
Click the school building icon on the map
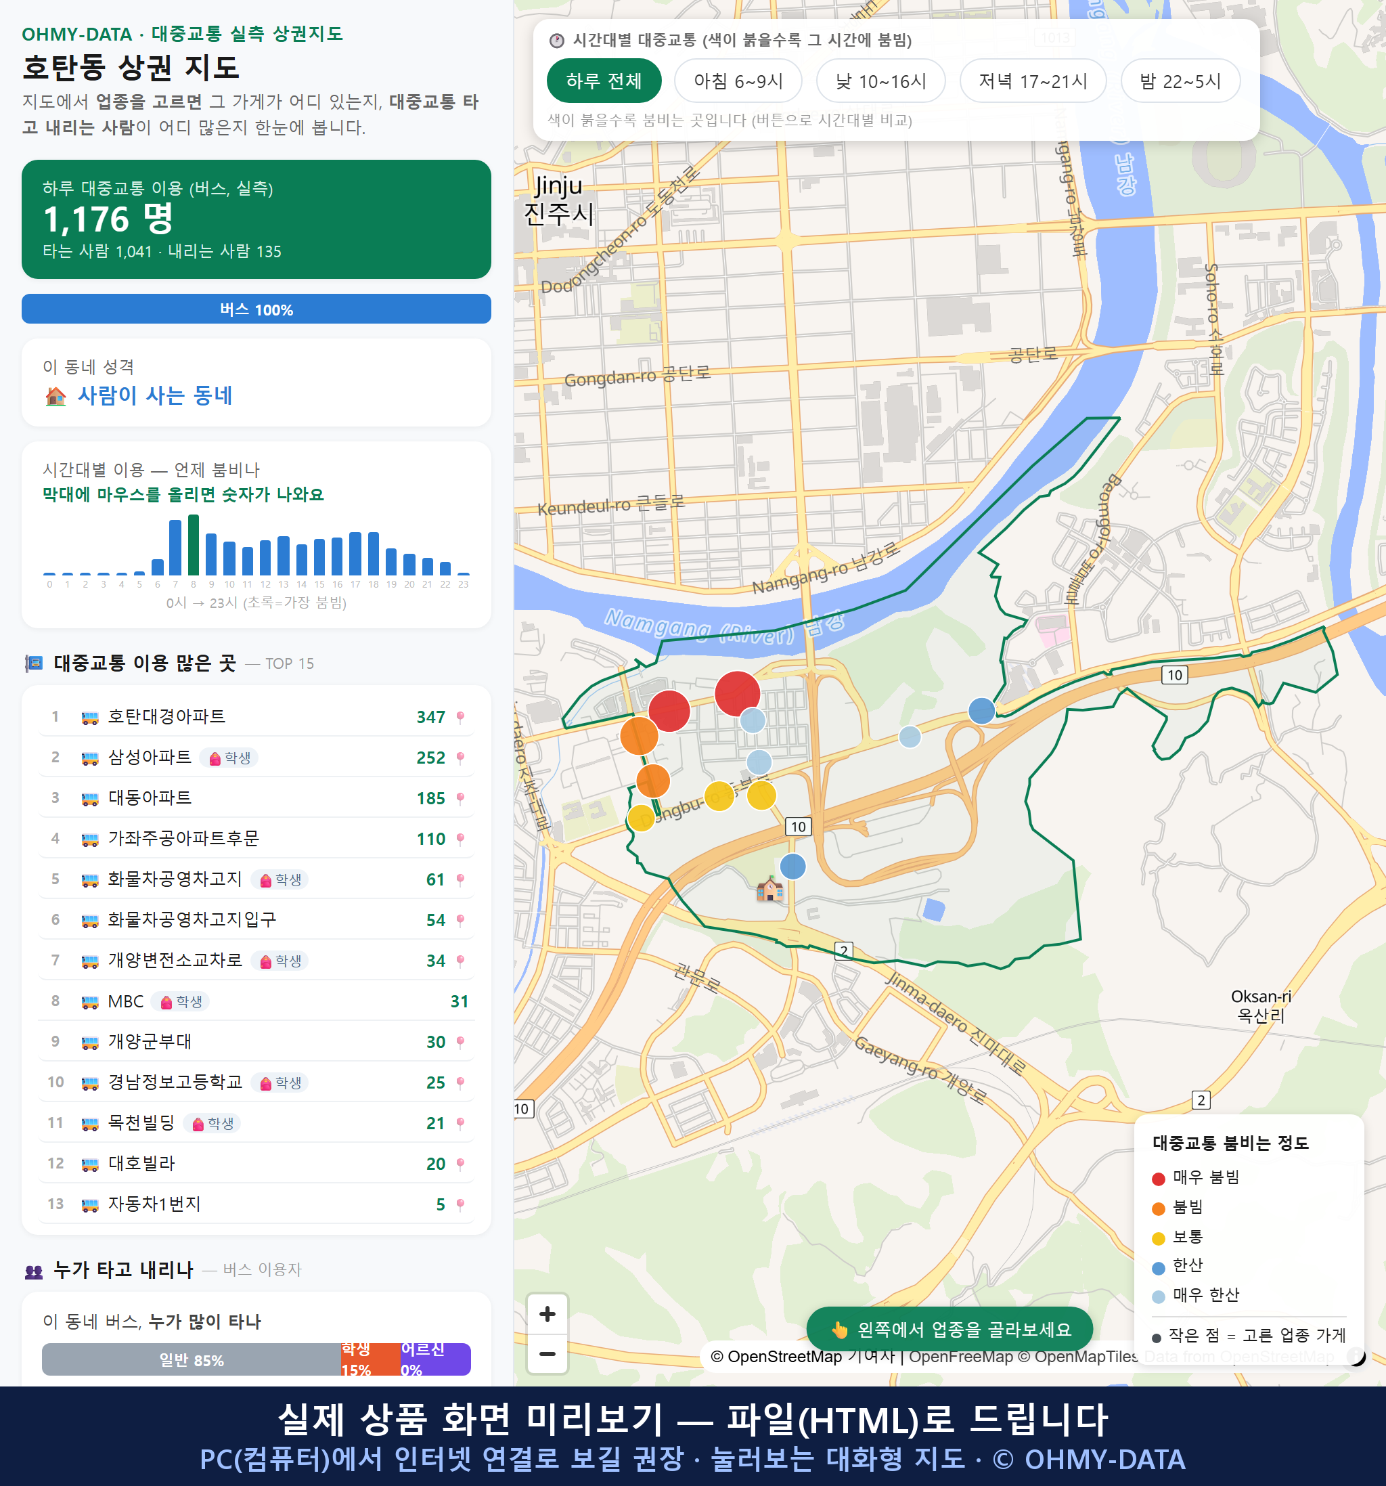[769, 890]
